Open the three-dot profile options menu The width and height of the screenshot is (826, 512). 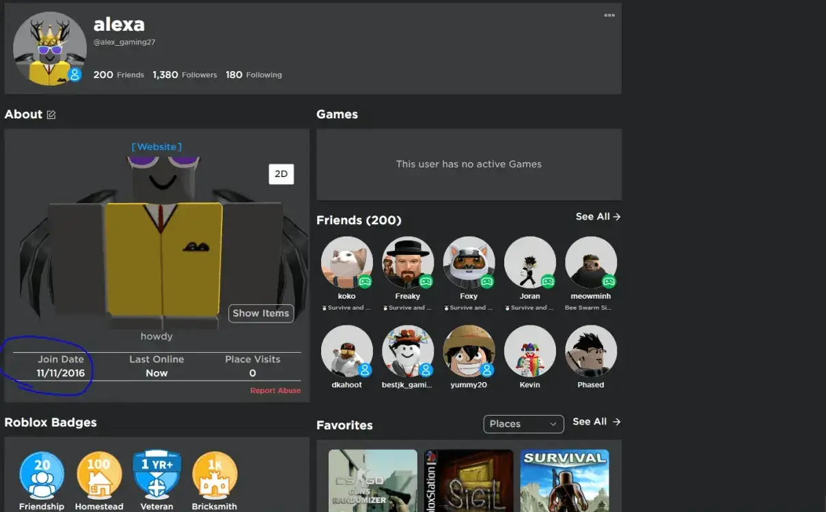point(609,15)
